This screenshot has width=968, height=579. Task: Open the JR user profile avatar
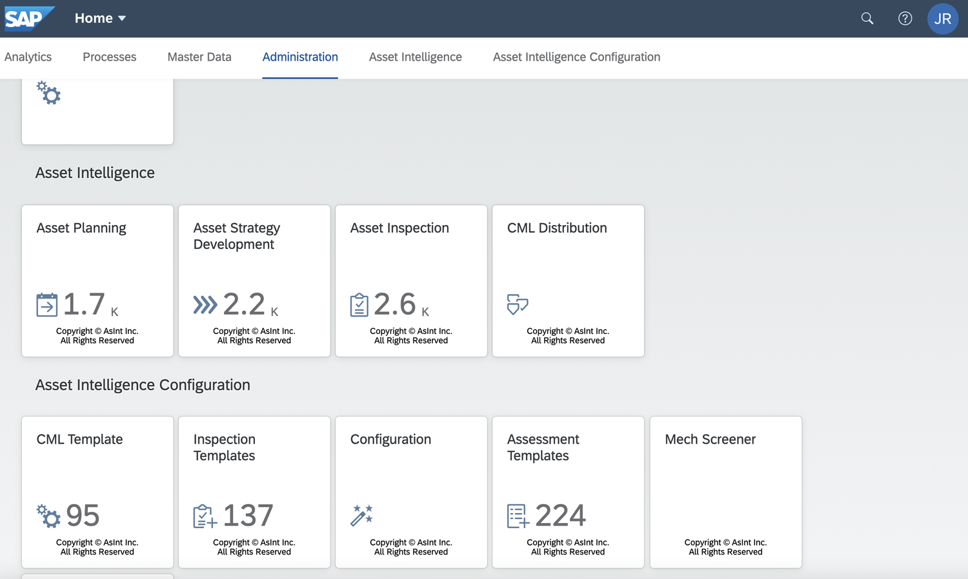943,19
